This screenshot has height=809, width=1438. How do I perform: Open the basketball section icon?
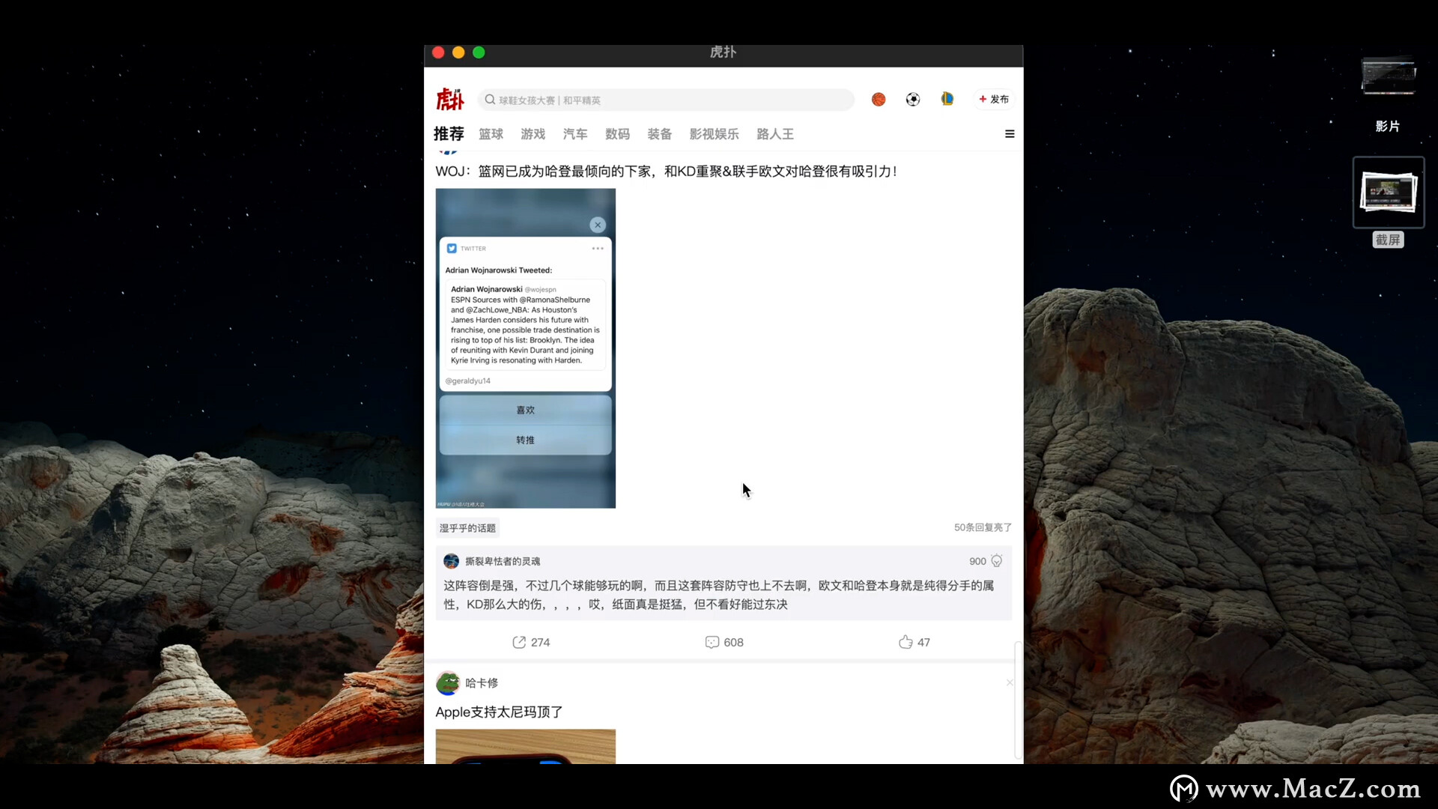[x=879, y=99]
